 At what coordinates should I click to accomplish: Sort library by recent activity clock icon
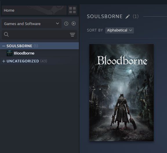pos(66,24)
